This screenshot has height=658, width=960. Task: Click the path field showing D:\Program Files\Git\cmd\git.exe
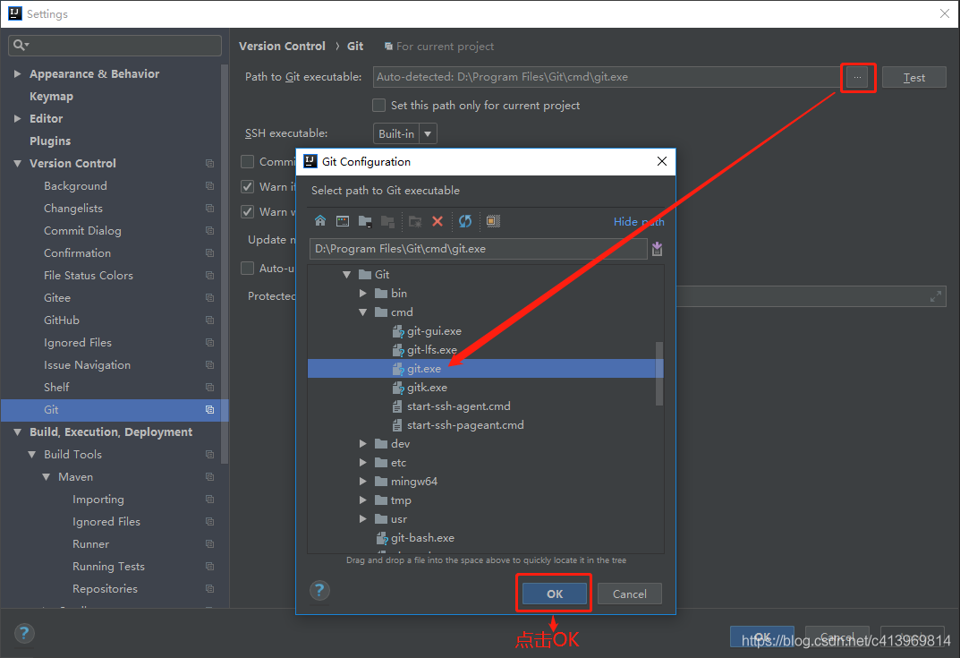click(x=478, y=249)
